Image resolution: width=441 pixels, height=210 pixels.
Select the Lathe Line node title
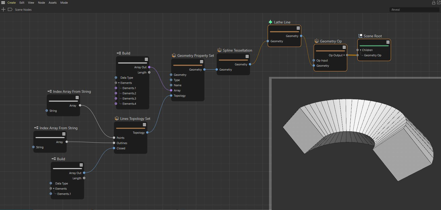282,22
